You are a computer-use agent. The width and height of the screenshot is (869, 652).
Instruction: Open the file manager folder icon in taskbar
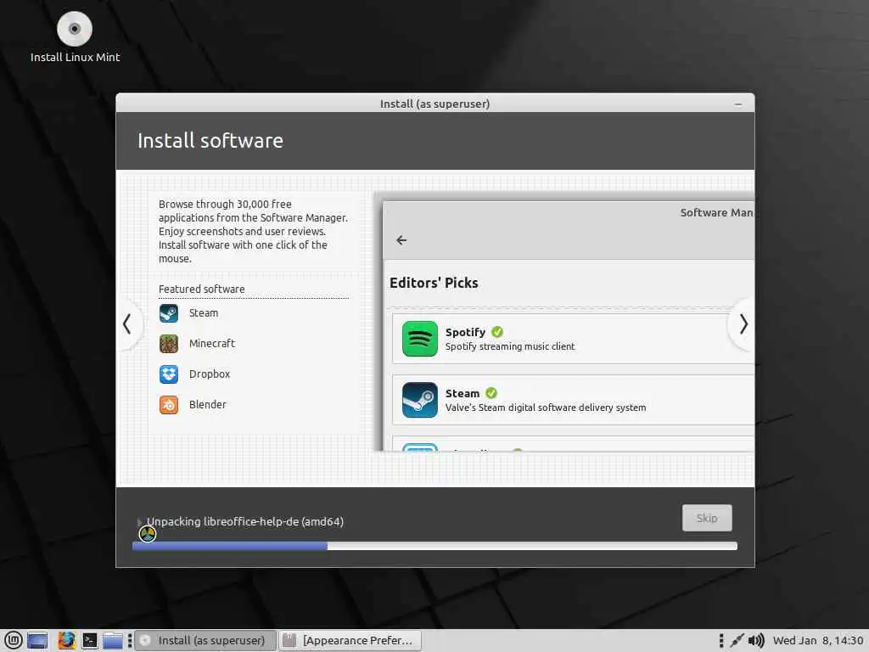pos(113,640)
